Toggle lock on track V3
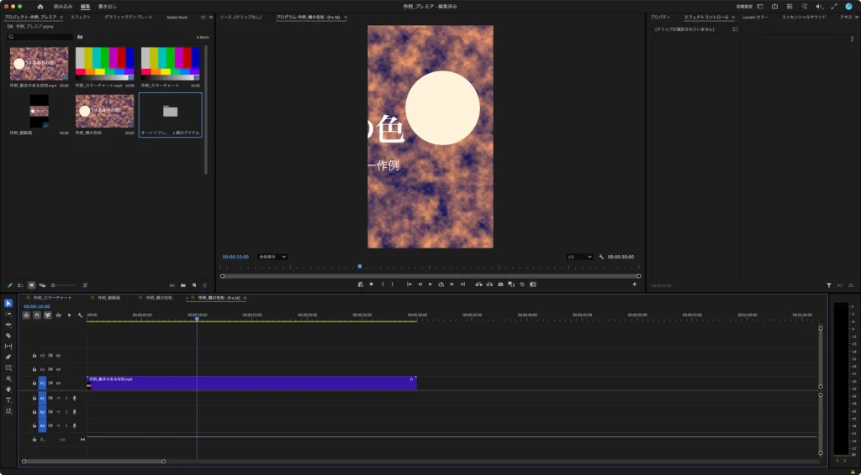The height and width of the screenshot is (475, 861). tap(34, 356)
